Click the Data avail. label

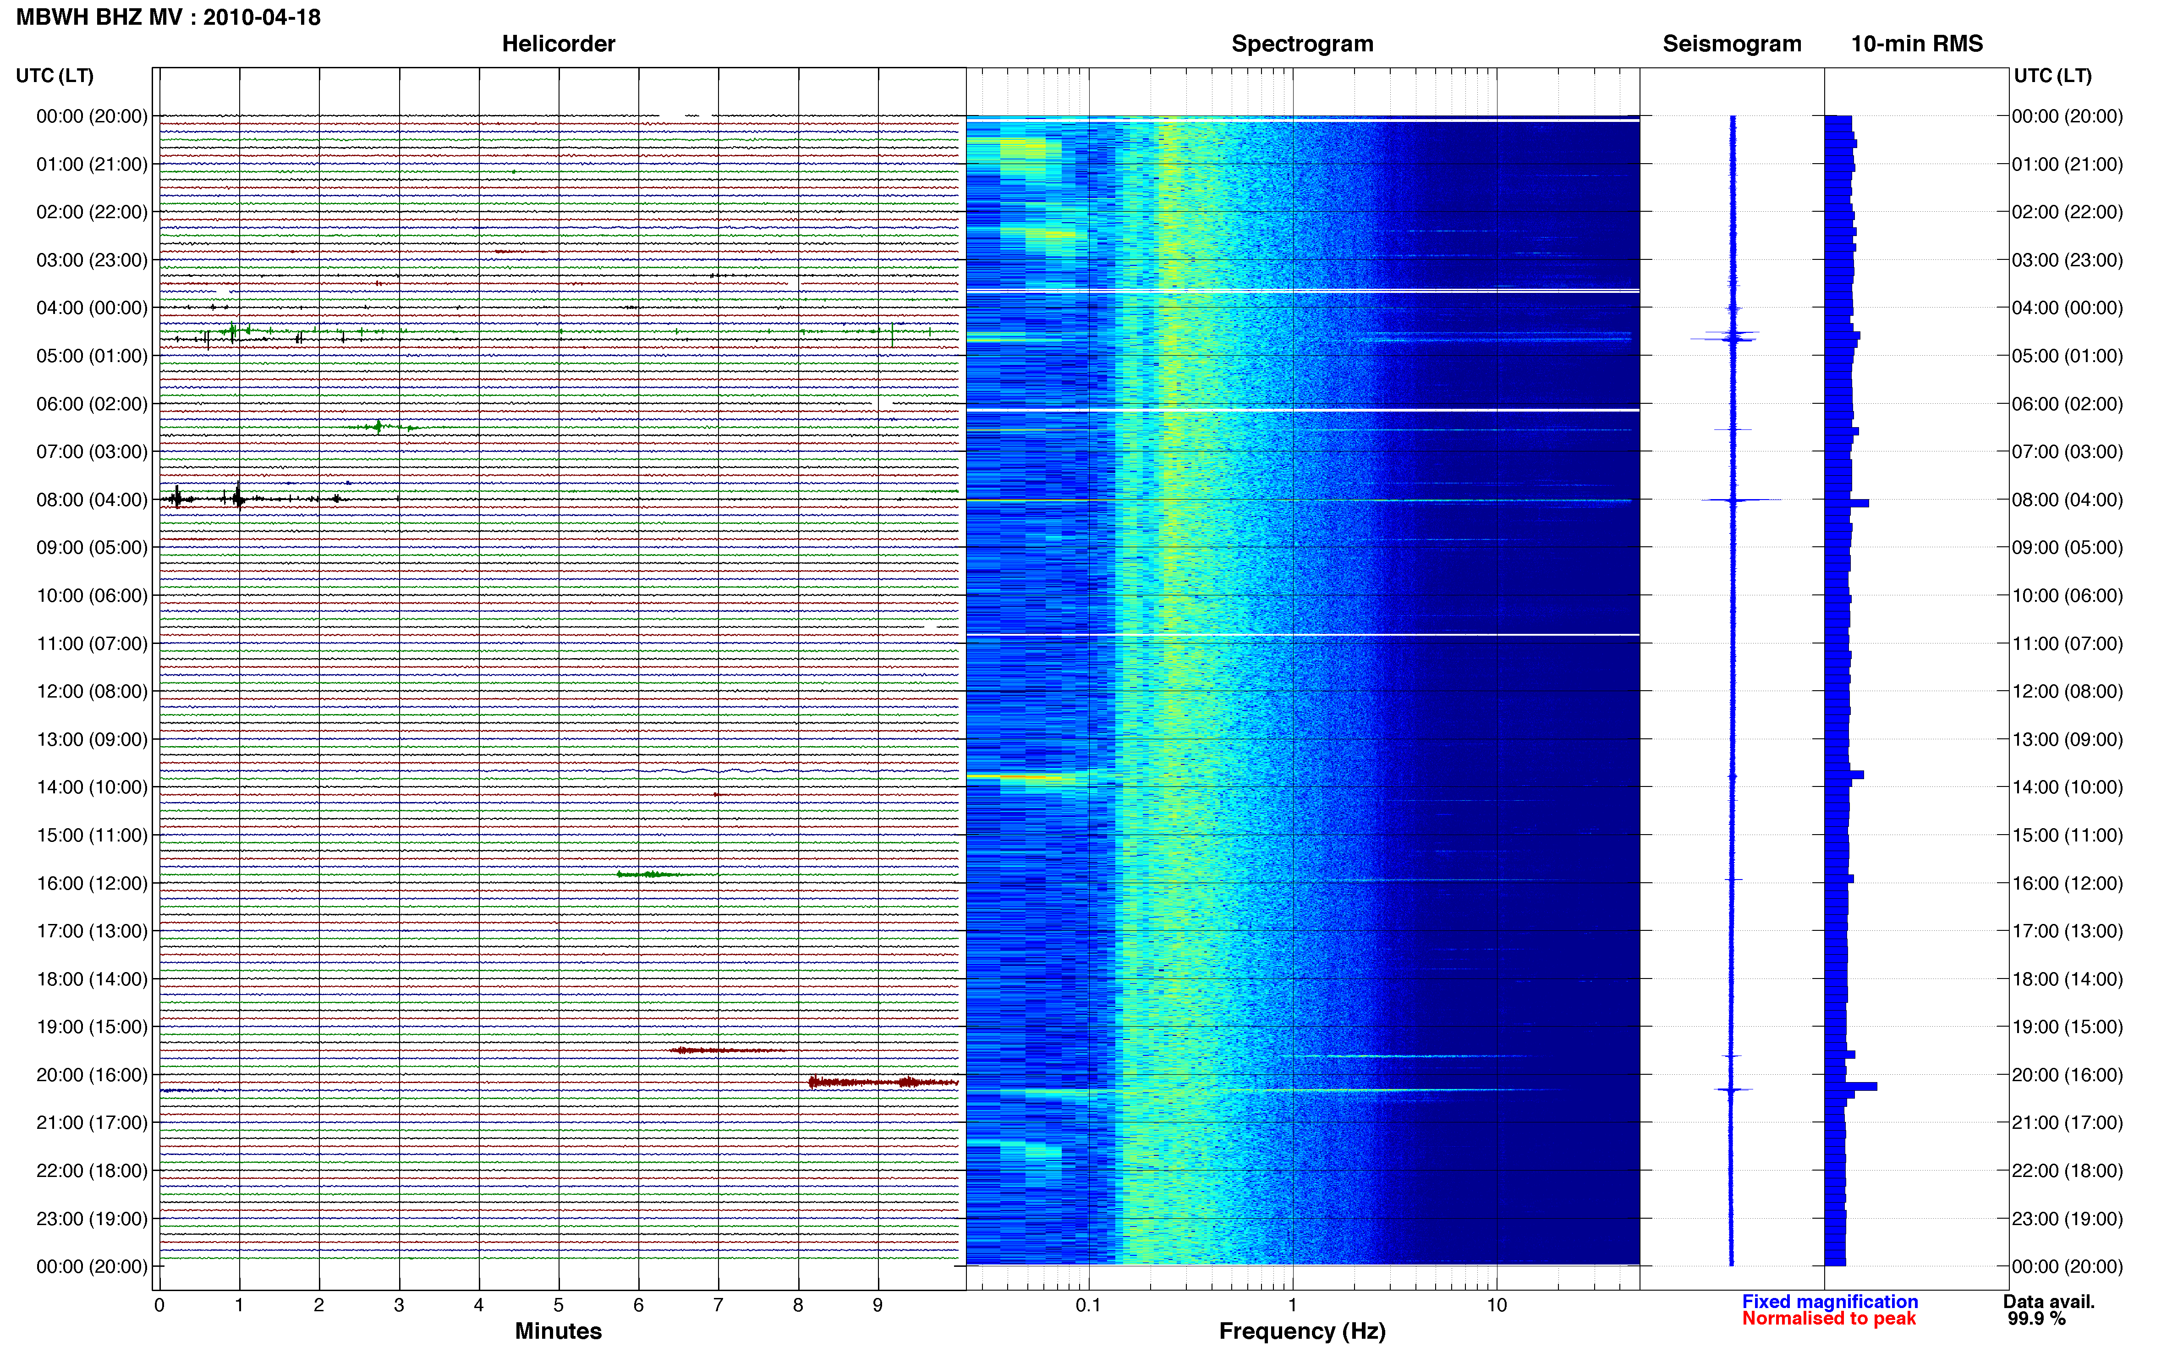click(x=2048, y=1302)
